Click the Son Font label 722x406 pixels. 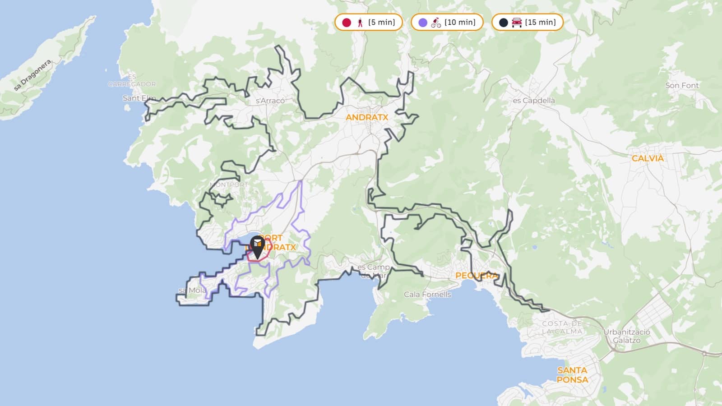tap(681, 85)
